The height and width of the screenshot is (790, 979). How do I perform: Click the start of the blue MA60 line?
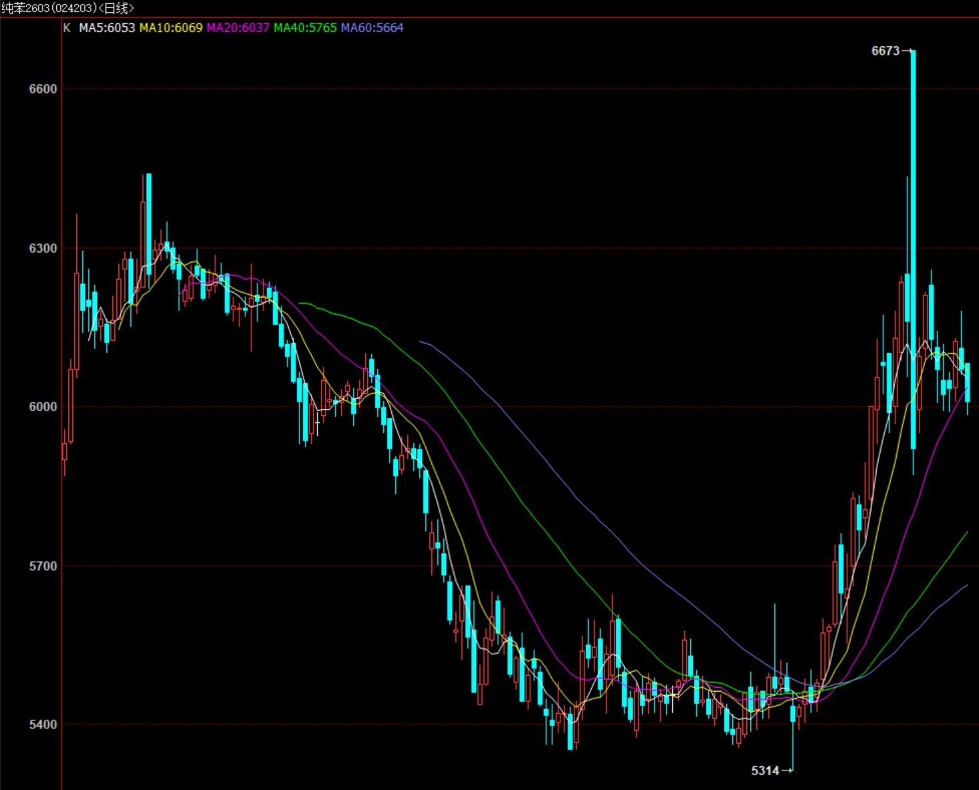[421, 342]
